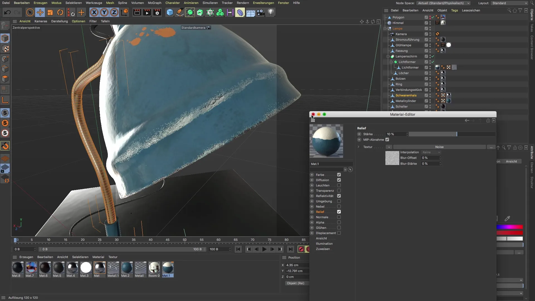Image resolution: width=535 pixels, height=301 pixels.
Task: Open the object manager Tags menu
Action: [454, 10]
